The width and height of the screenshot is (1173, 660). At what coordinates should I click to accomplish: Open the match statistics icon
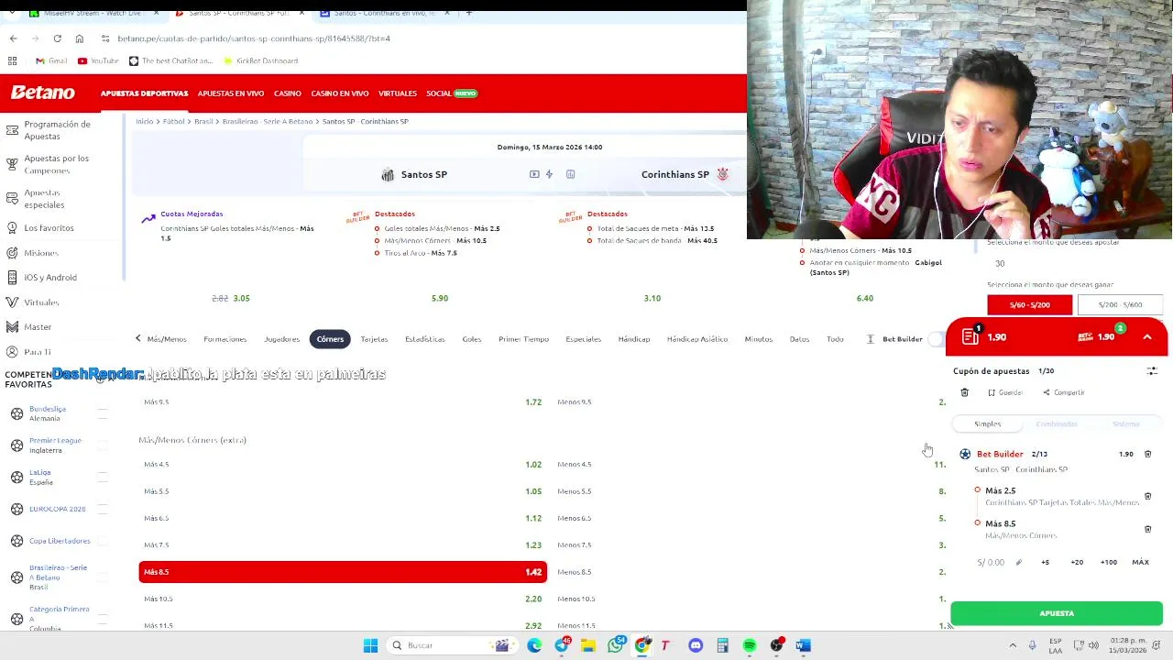pos(570,174)
